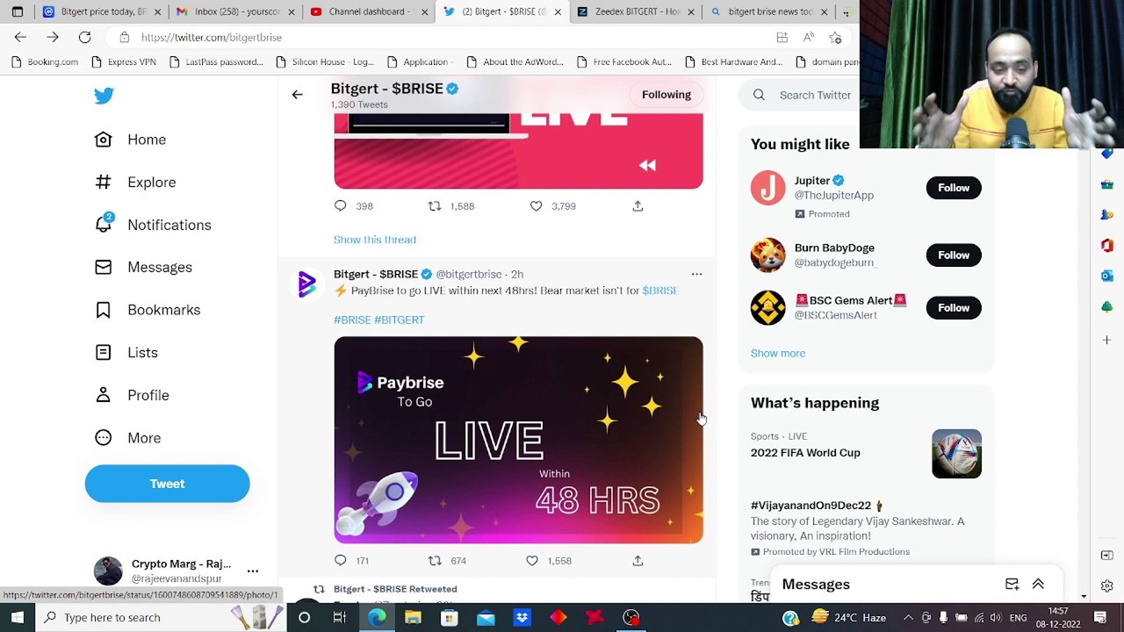Expand the More menu in sidebar
The height and width of the screenshot is (632, 1124).
pyautogui.click(x=127, y=438)
